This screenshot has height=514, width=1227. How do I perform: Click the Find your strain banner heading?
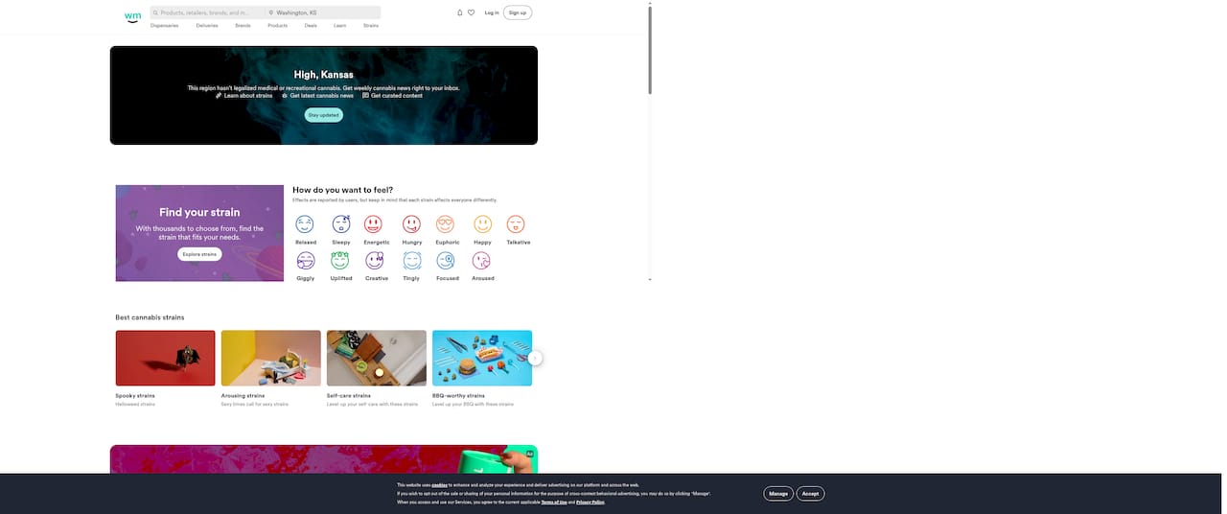point(199,213)
